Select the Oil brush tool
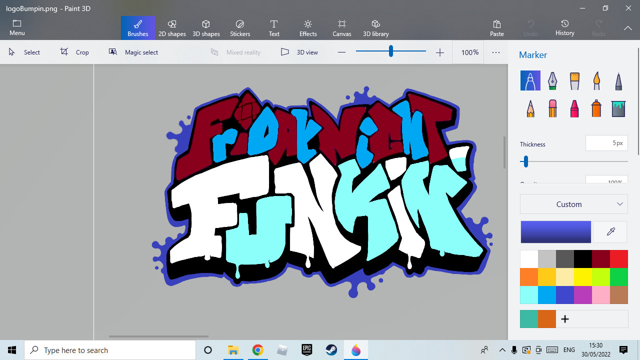The height and width of the screenshot is (360, 640). tap(574, 80)
